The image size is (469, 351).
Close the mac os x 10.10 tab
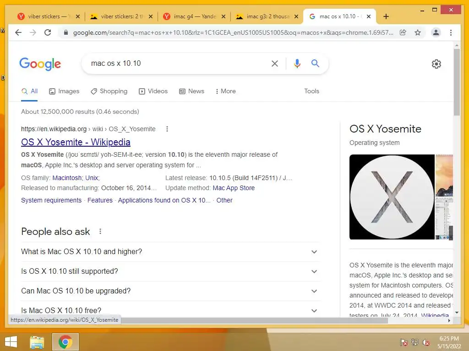[369, 16]
